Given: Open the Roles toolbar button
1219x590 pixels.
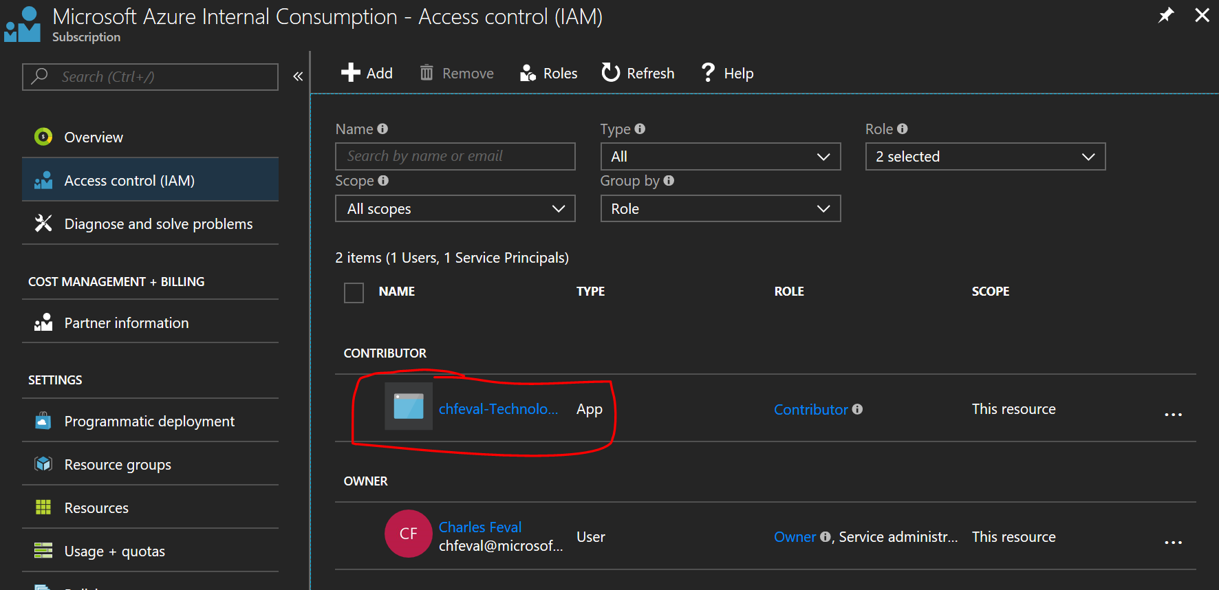Looking at the screenshot, I should coord(548,73).
